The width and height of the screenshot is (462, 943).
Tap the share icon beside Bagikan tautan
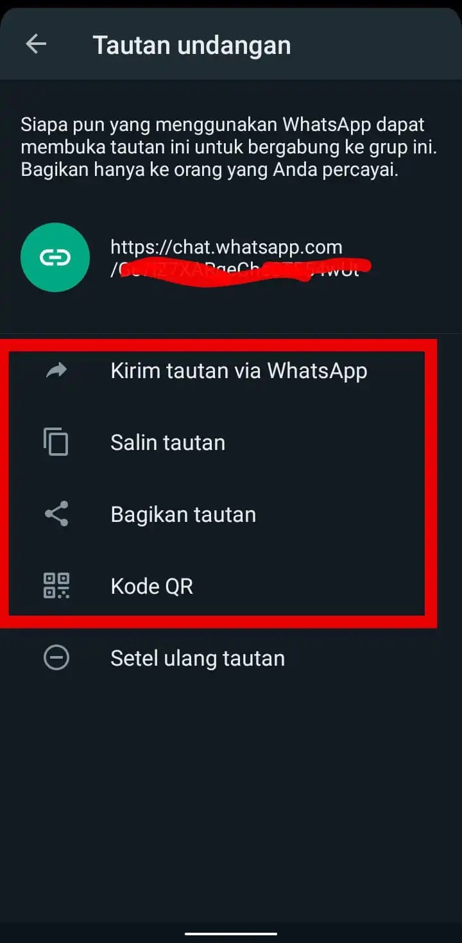pos(56,514)
